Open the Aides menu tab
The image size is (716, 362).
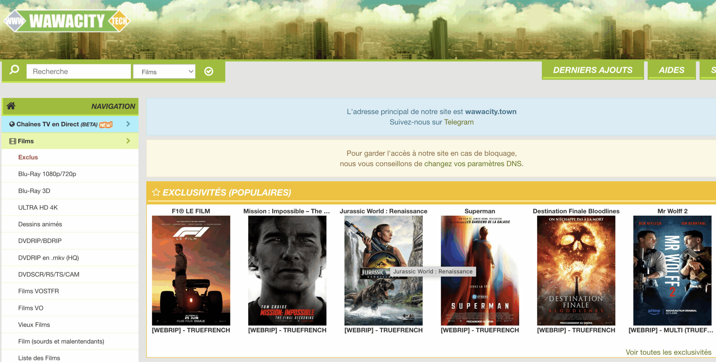671,70
